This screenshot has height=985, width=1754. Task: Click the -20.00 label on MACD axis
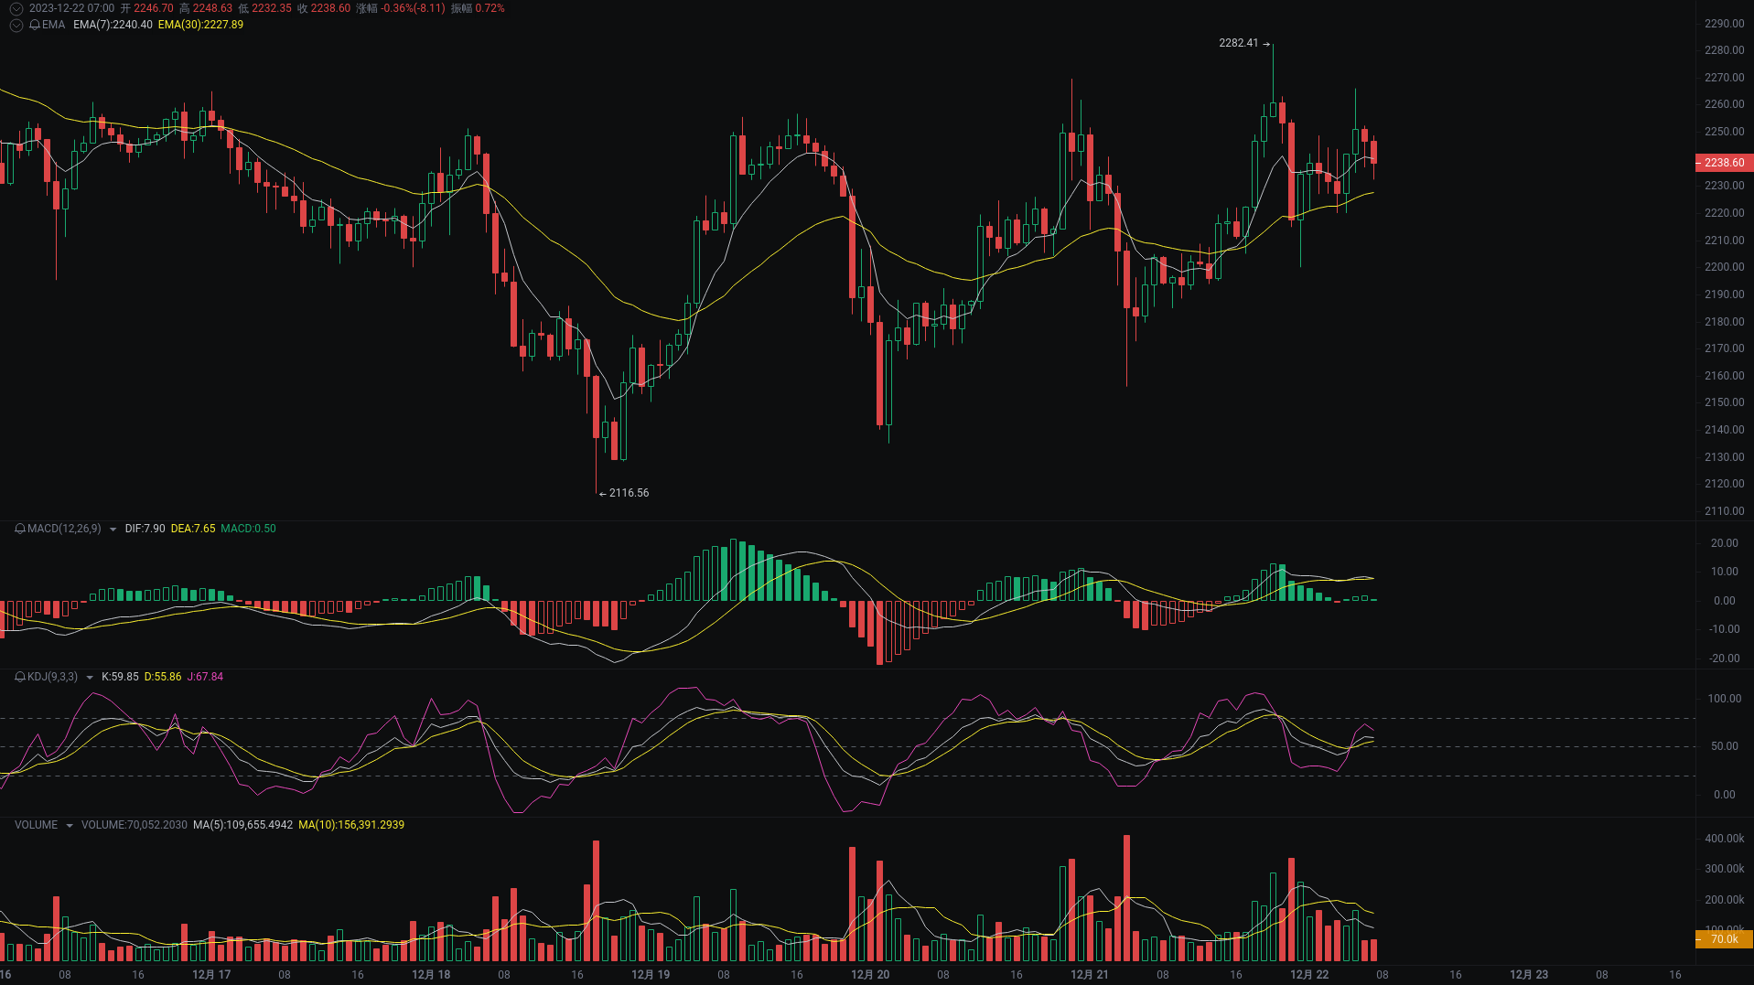[1724, 658]
